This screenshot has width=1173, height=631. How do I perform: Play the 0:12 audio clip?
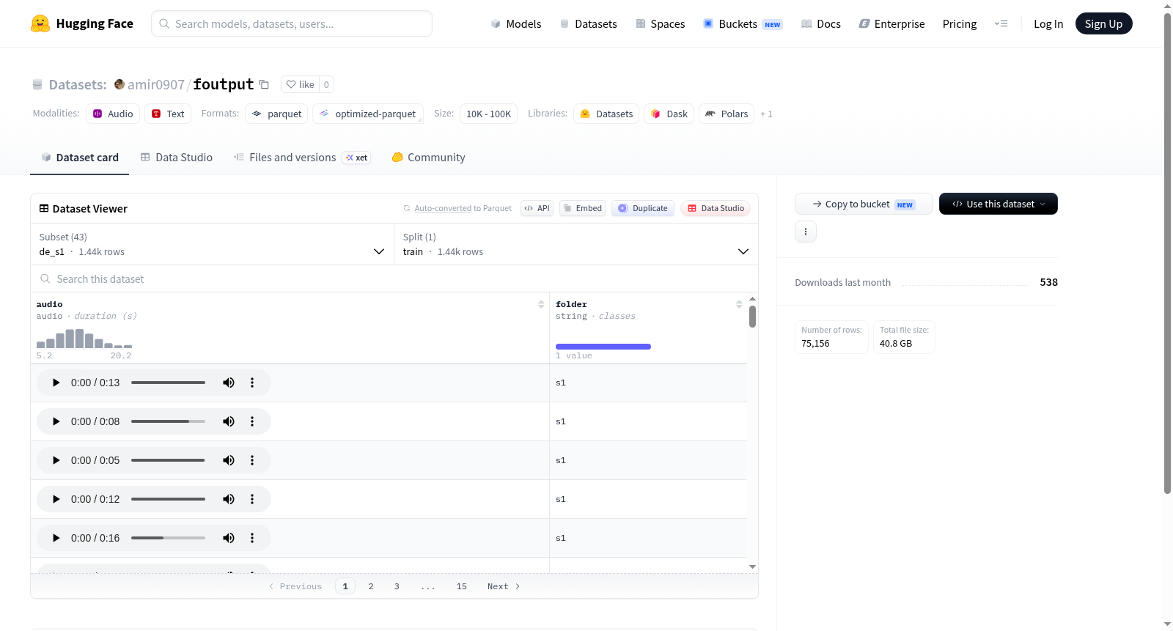(56, 499)
